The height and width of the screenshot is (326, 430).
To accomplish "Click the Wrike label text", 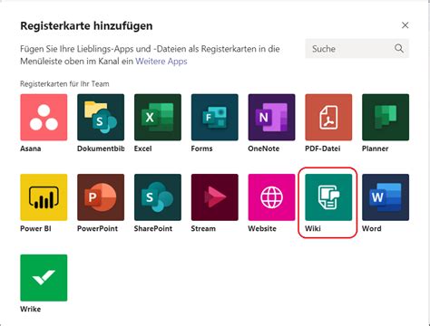I will [x=31, y=309].
